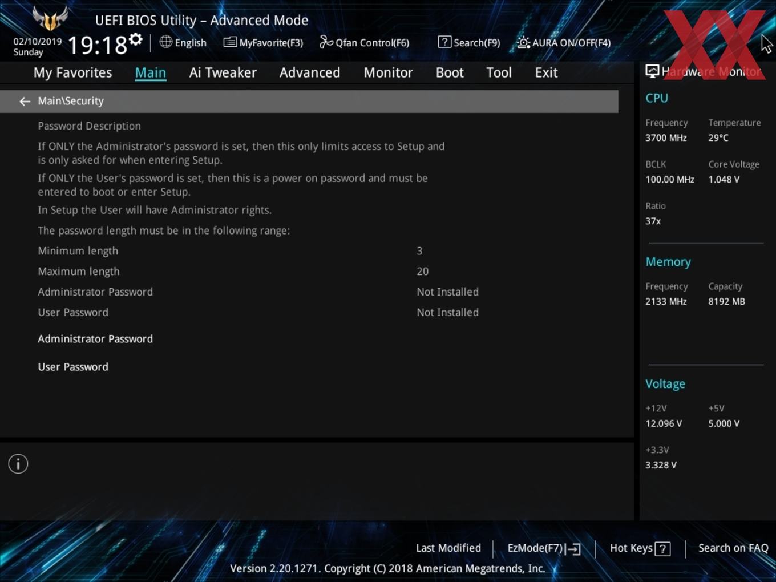Click Last Modified button

448,548
